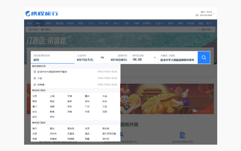Open 自由行 in the navigation bar
Screen dimensions: 241x151
[70, 23]
